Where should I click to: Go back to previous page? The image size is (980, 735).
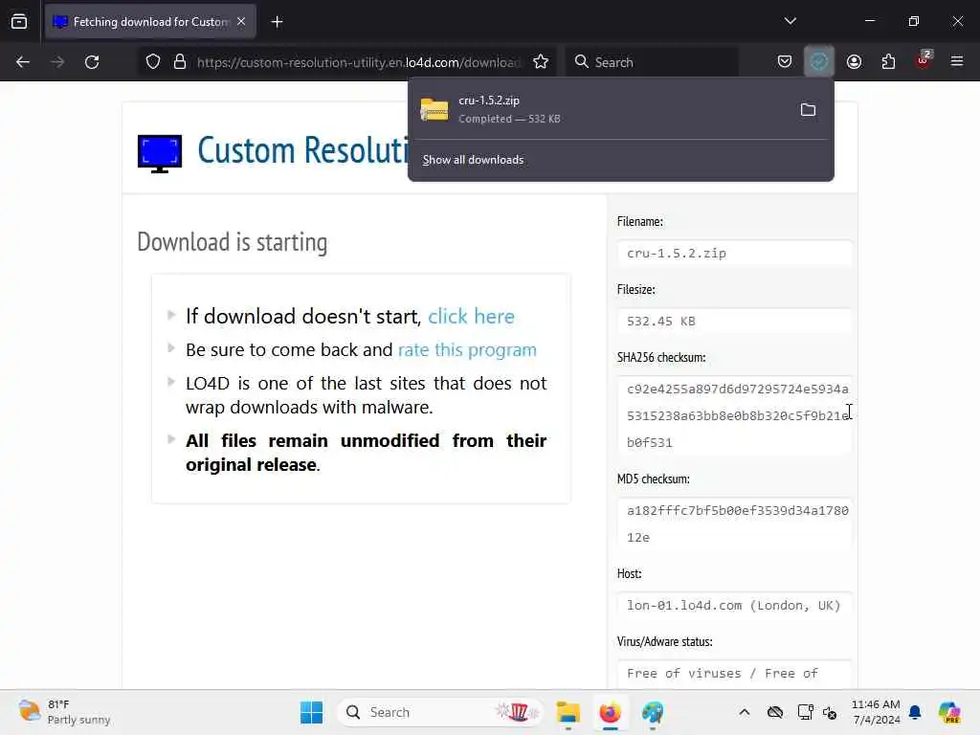[x=23, y=62]
